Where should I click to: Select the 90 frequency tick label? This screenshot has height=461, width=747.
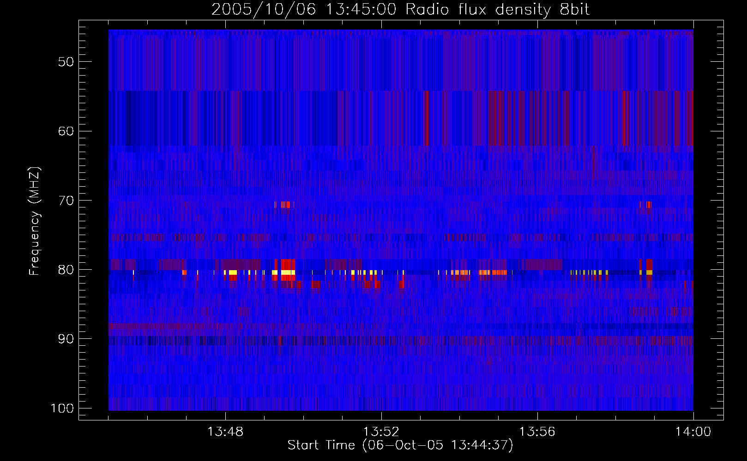(66, 339)
